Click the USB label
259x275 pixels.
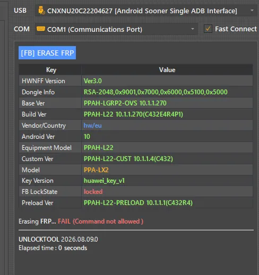pyautogui.click(x=20, y=11)
